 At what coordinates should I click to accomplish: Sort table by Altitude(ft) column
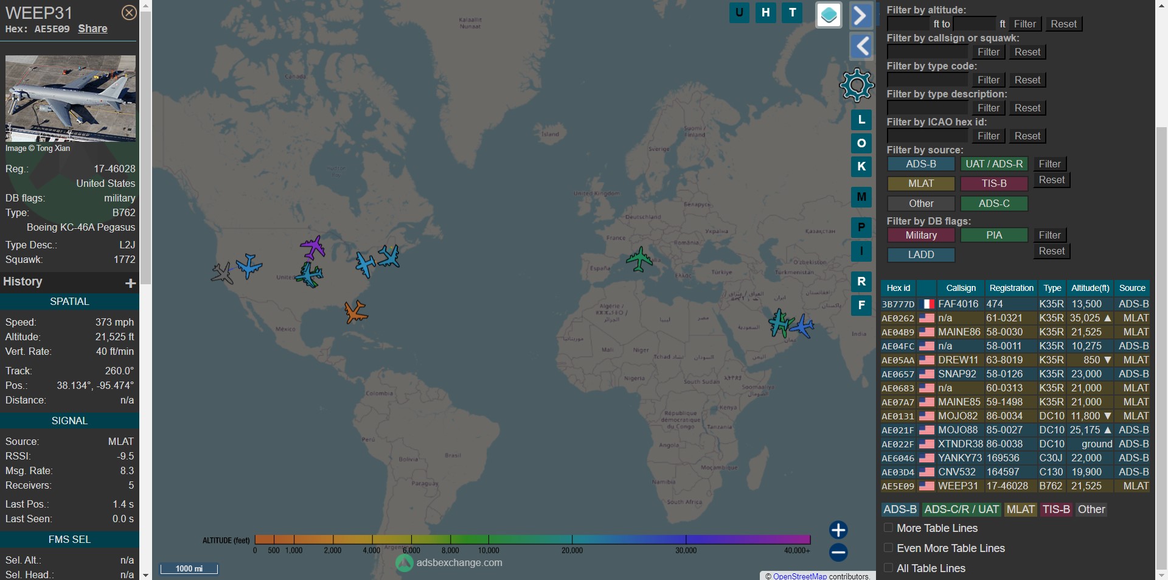[x=1090, y=288]
